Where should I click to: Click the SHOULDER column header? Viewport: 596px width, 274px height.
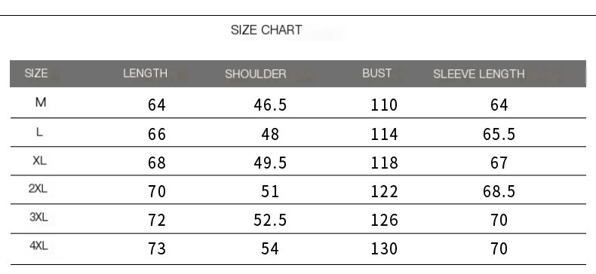click(256, 74)
